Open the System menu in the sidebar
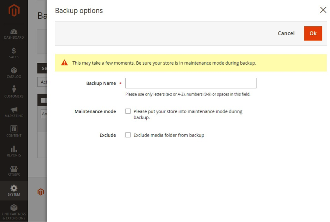Image resolution: width=330 pixels, height=222 pixels. (14, 190)
